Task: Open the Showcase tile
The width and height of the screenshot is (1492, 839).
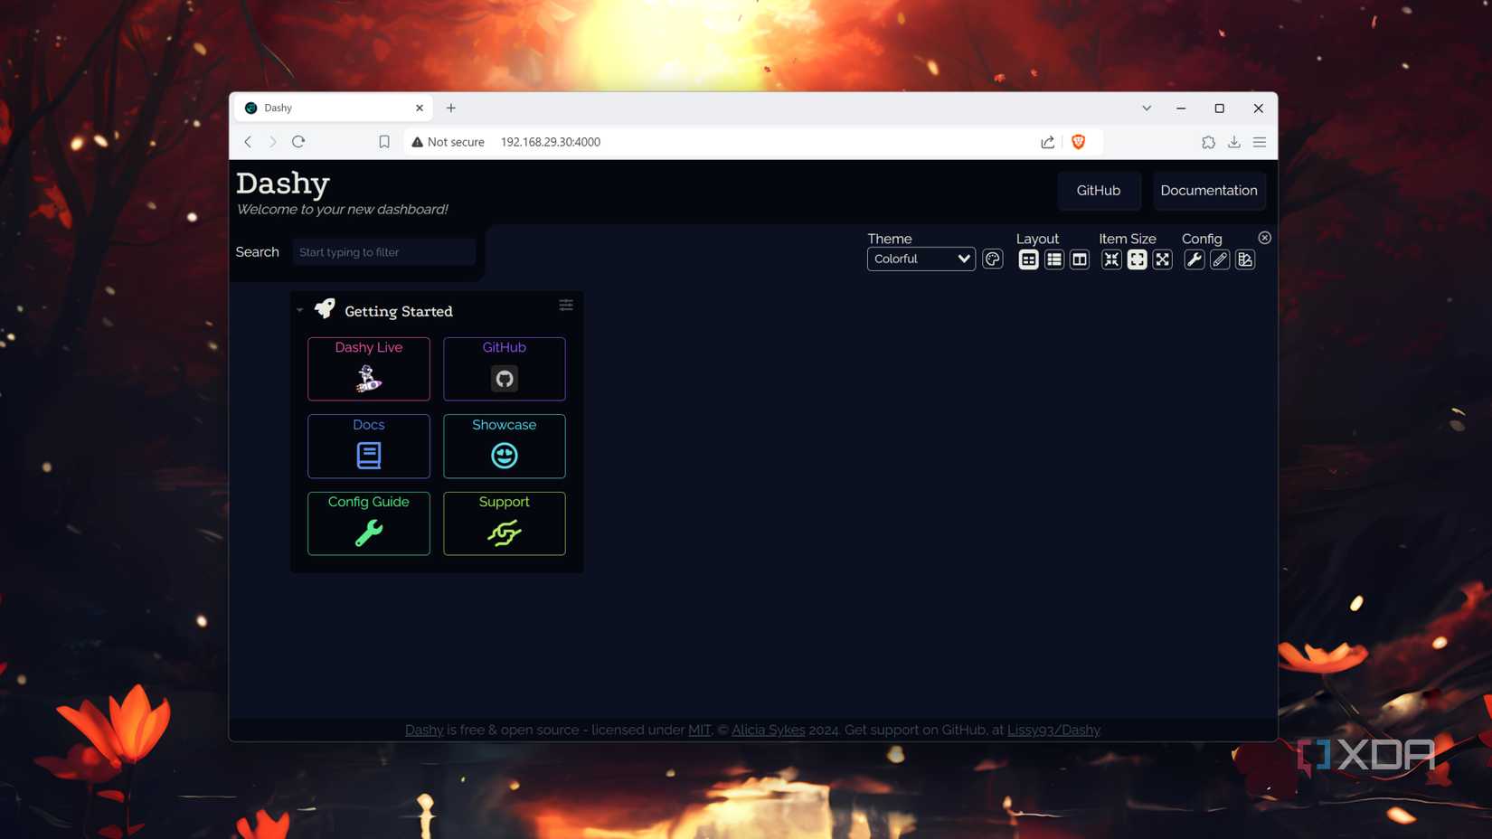Action: pyautogui.click(x=505, y=446)
